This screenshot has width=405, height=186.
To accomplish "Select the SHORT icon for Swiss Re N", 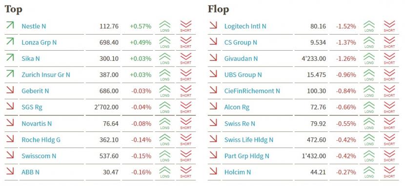I will 389,123.
